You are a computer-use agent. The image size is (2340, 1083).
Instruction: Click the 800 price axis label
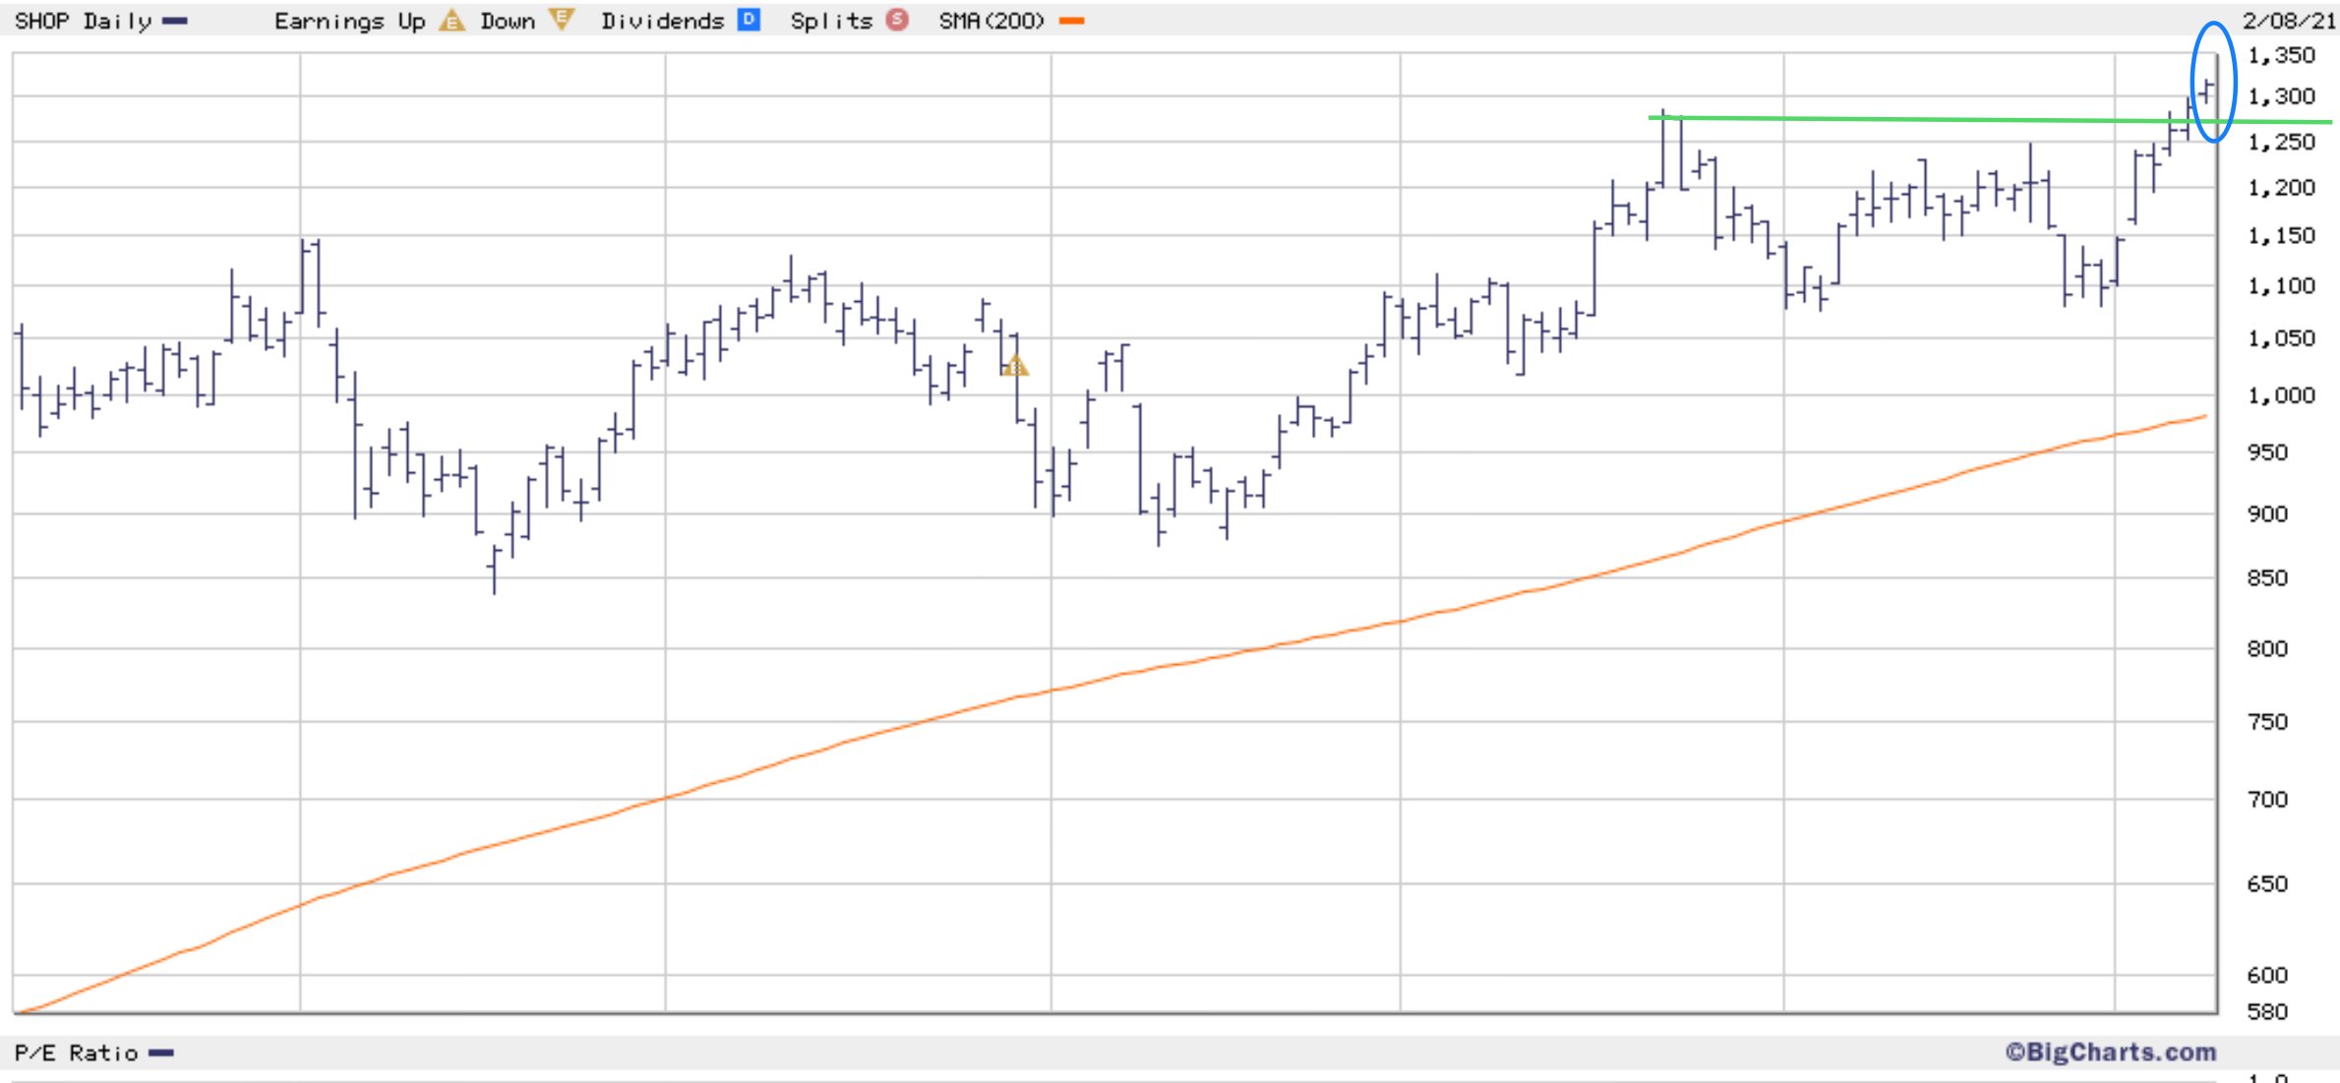(2267, 648)
